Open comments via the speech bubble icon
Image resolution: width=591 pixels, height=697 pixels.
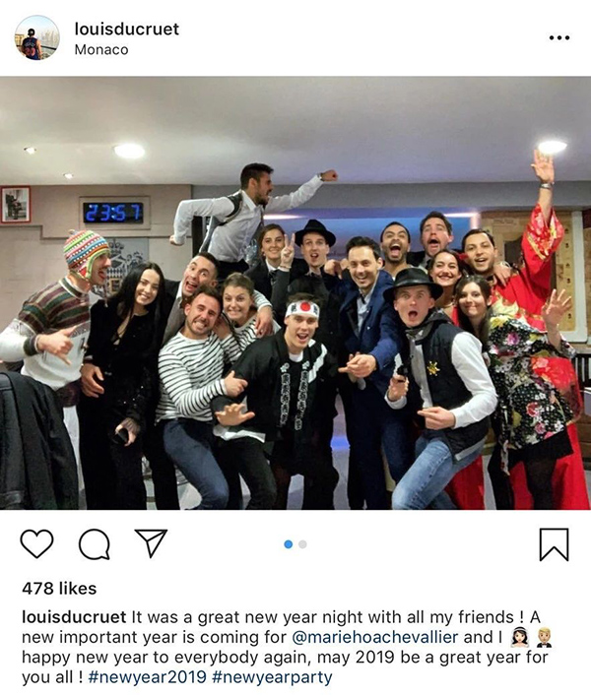point(95,543)
